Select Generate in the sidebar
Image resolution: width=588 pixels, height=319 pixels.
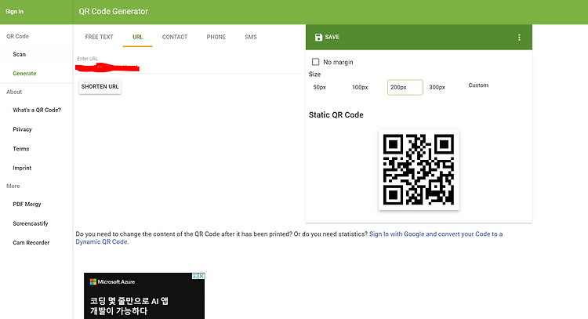24,74
